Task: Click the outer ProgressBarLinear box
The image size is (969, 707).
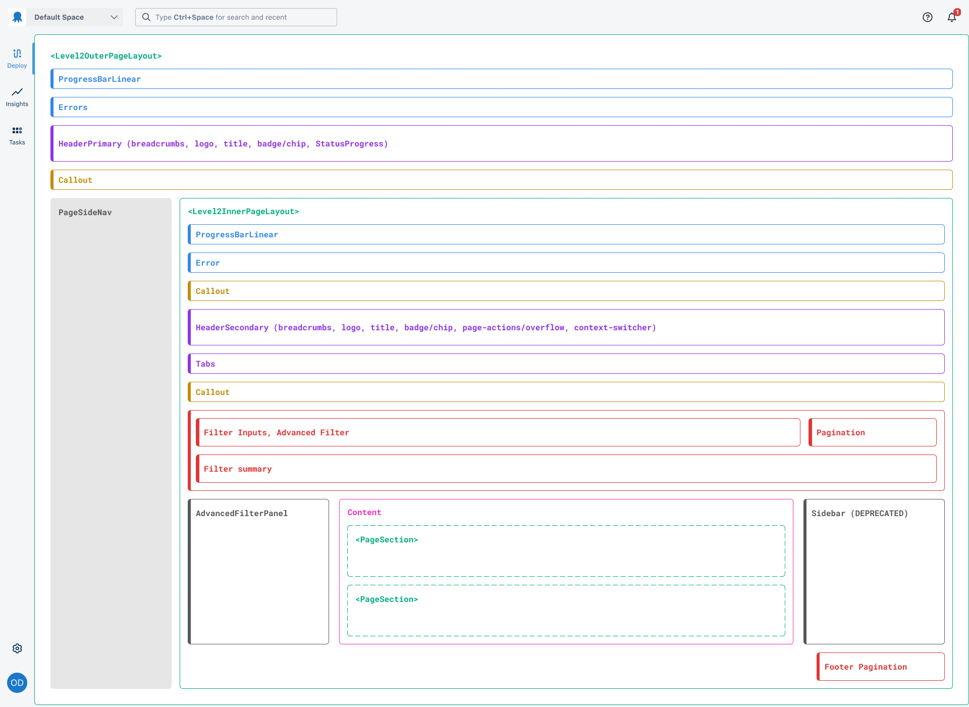Action: tap(502, 79)
